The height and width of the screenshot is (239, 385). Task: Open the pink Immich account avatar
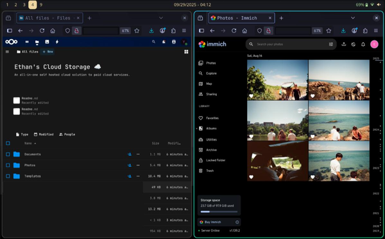pos(374,44)
